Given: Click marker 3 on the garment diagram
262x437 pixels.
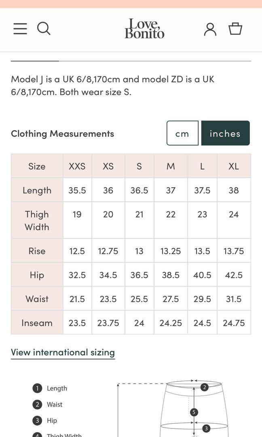Looking at the screenshot, I should pyautogui.click(x=206, y=428).
